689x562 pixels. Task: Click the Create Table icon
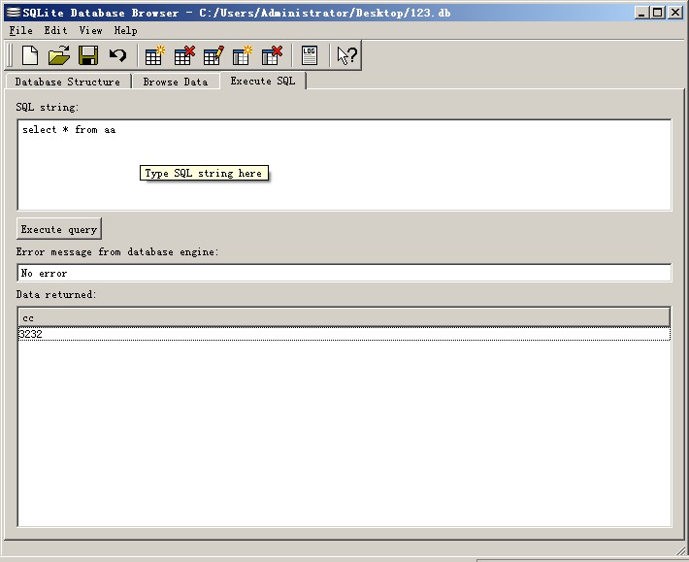(x=154, y=55)
